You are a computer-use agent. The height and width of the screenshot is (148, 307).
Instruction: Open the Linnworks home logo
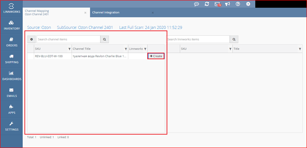[x=11, y=9]
